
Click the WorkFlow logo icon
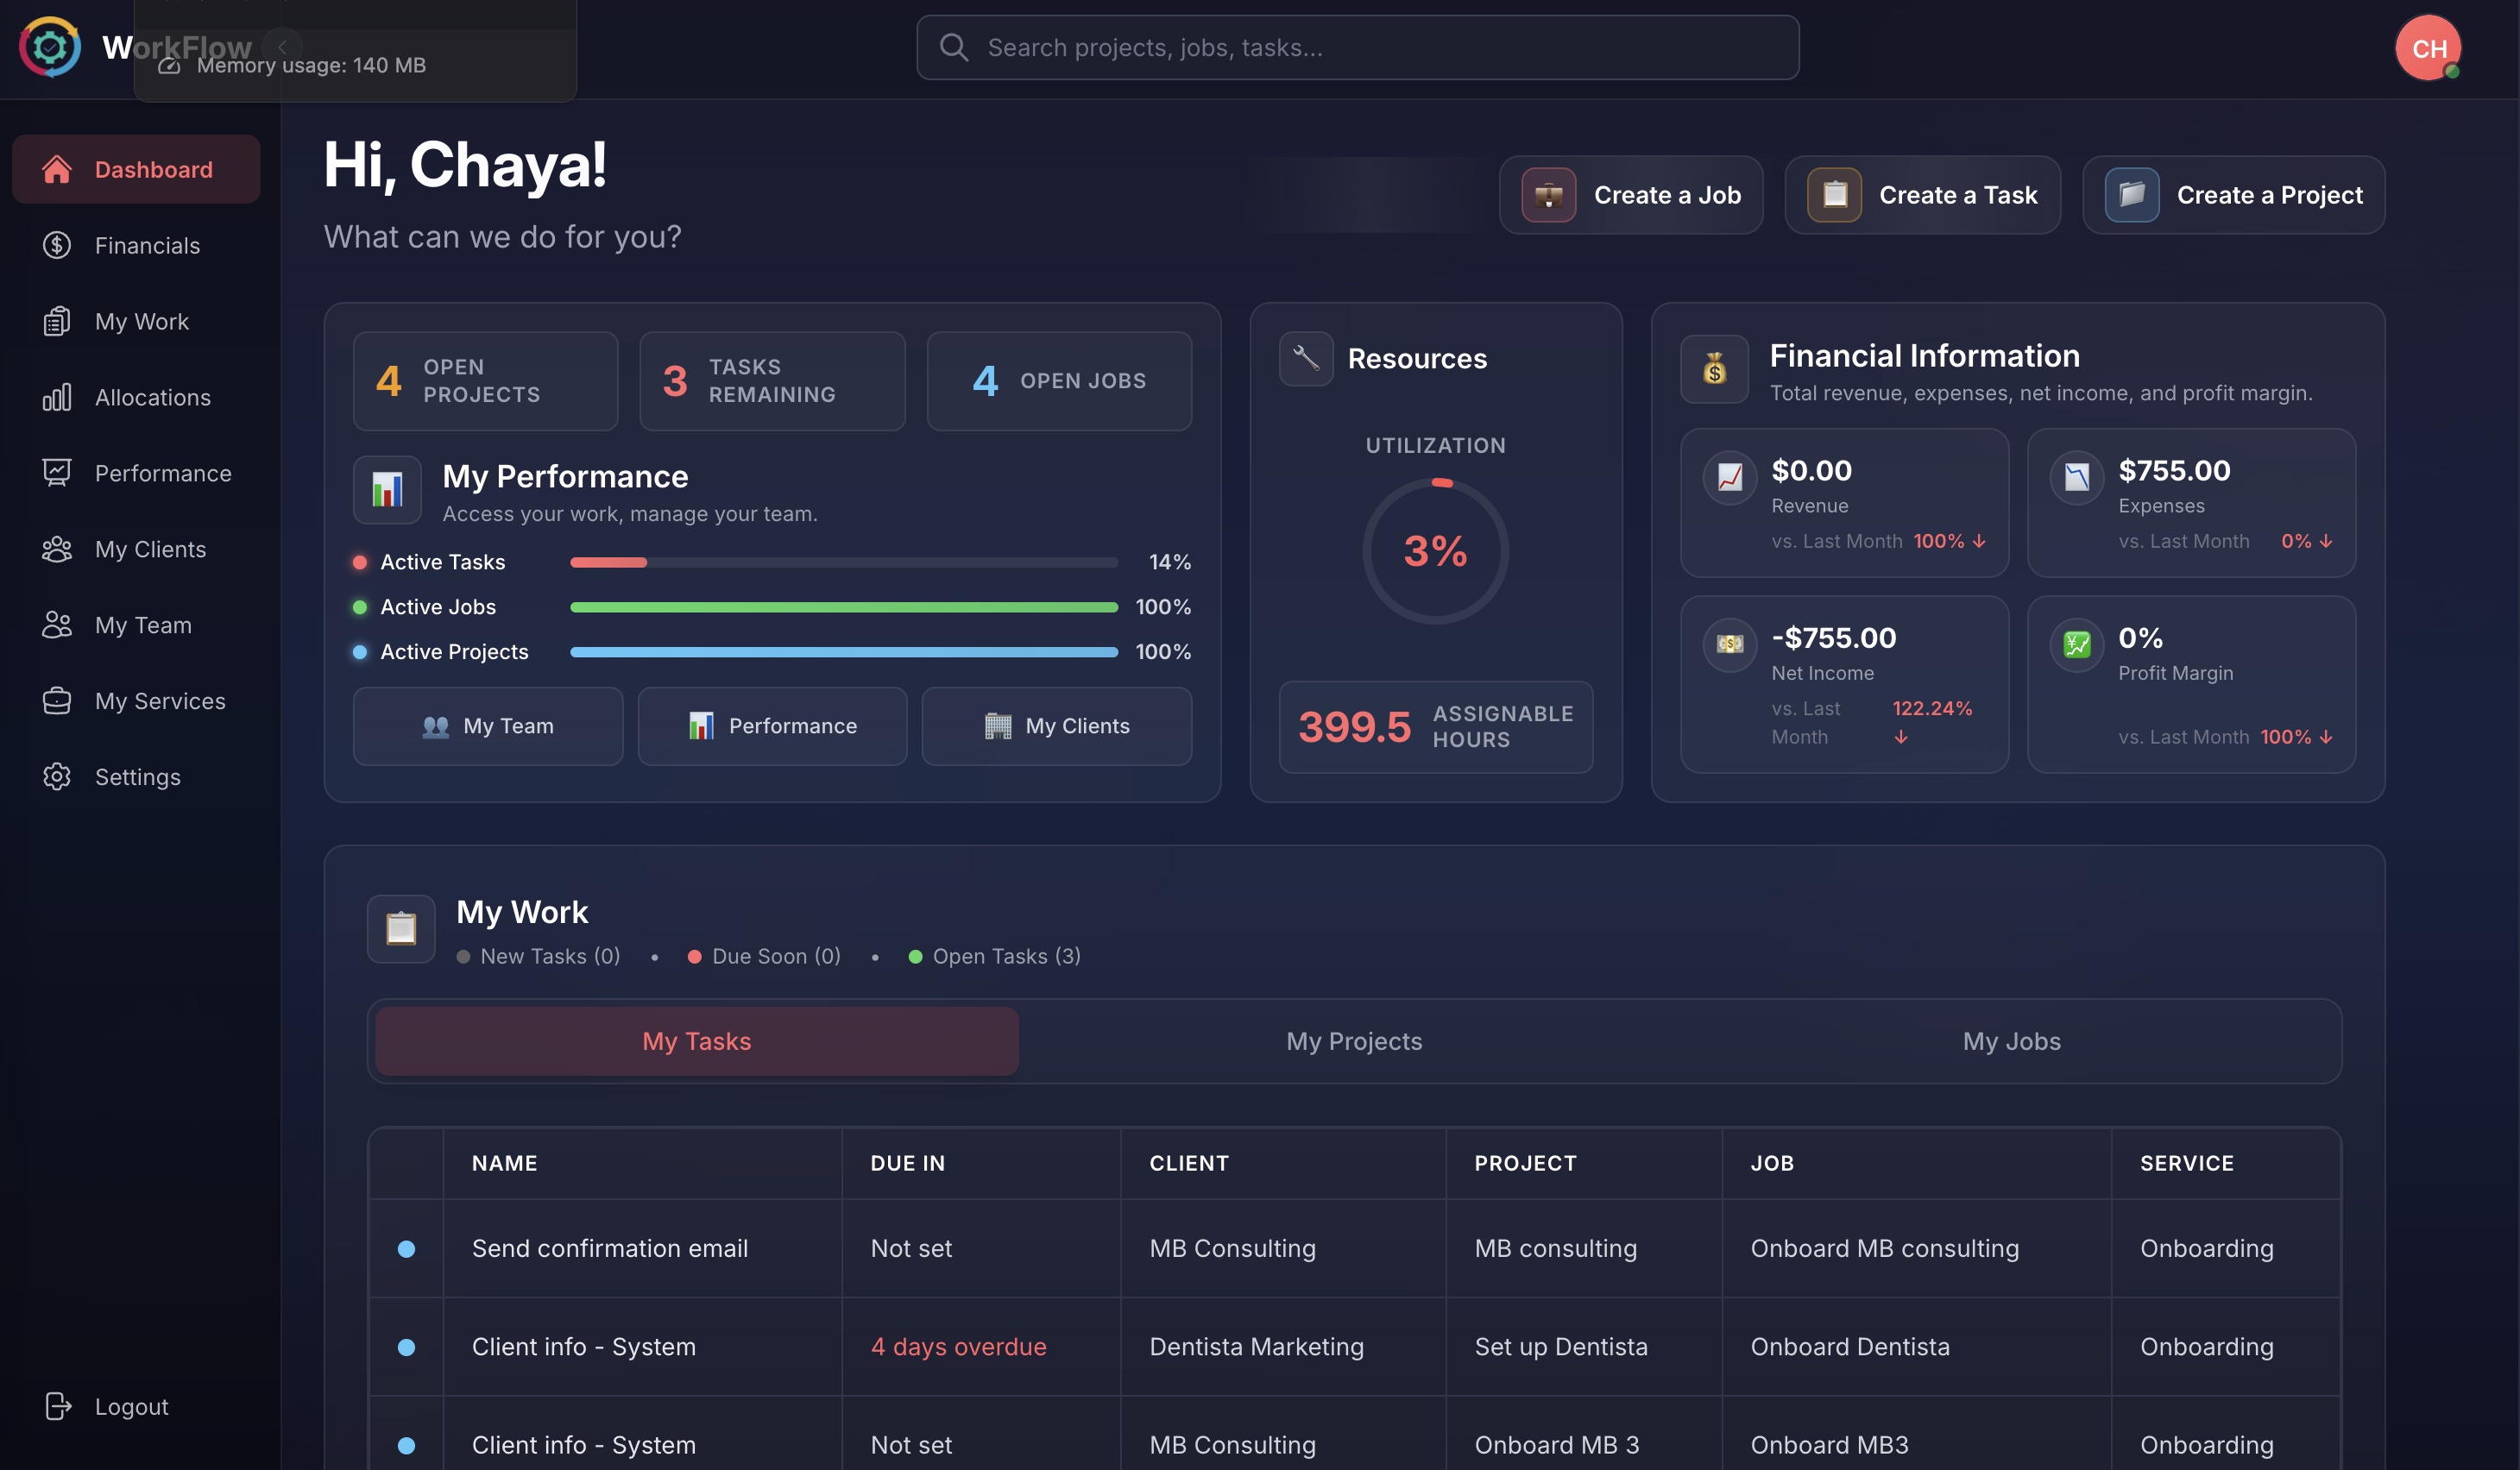click(49, 47)
